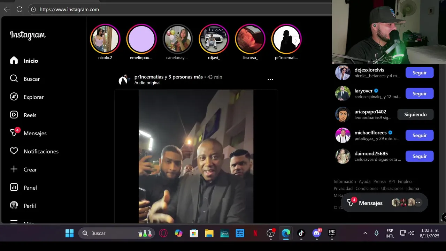Image resolution: width=446 pixels, height=251 pixels.
Task: Open Perfil profile avatar
Action: click(14, 206)
